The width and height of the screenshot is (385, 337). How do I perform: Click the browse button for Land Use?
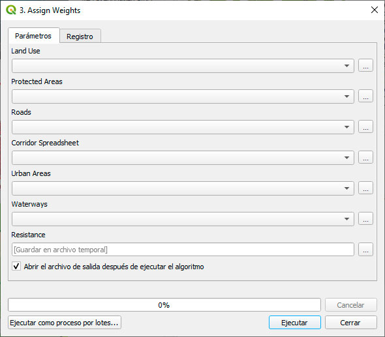coord(365,65)
